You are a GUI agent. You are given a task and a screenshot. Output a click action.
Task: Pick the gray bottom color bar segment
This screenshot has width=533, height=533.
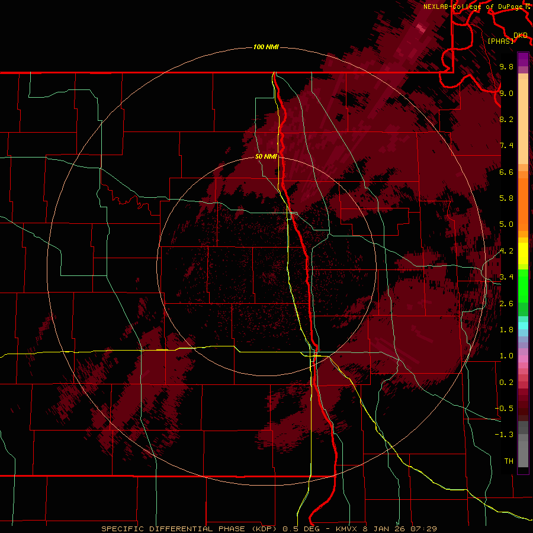(523, 454)
